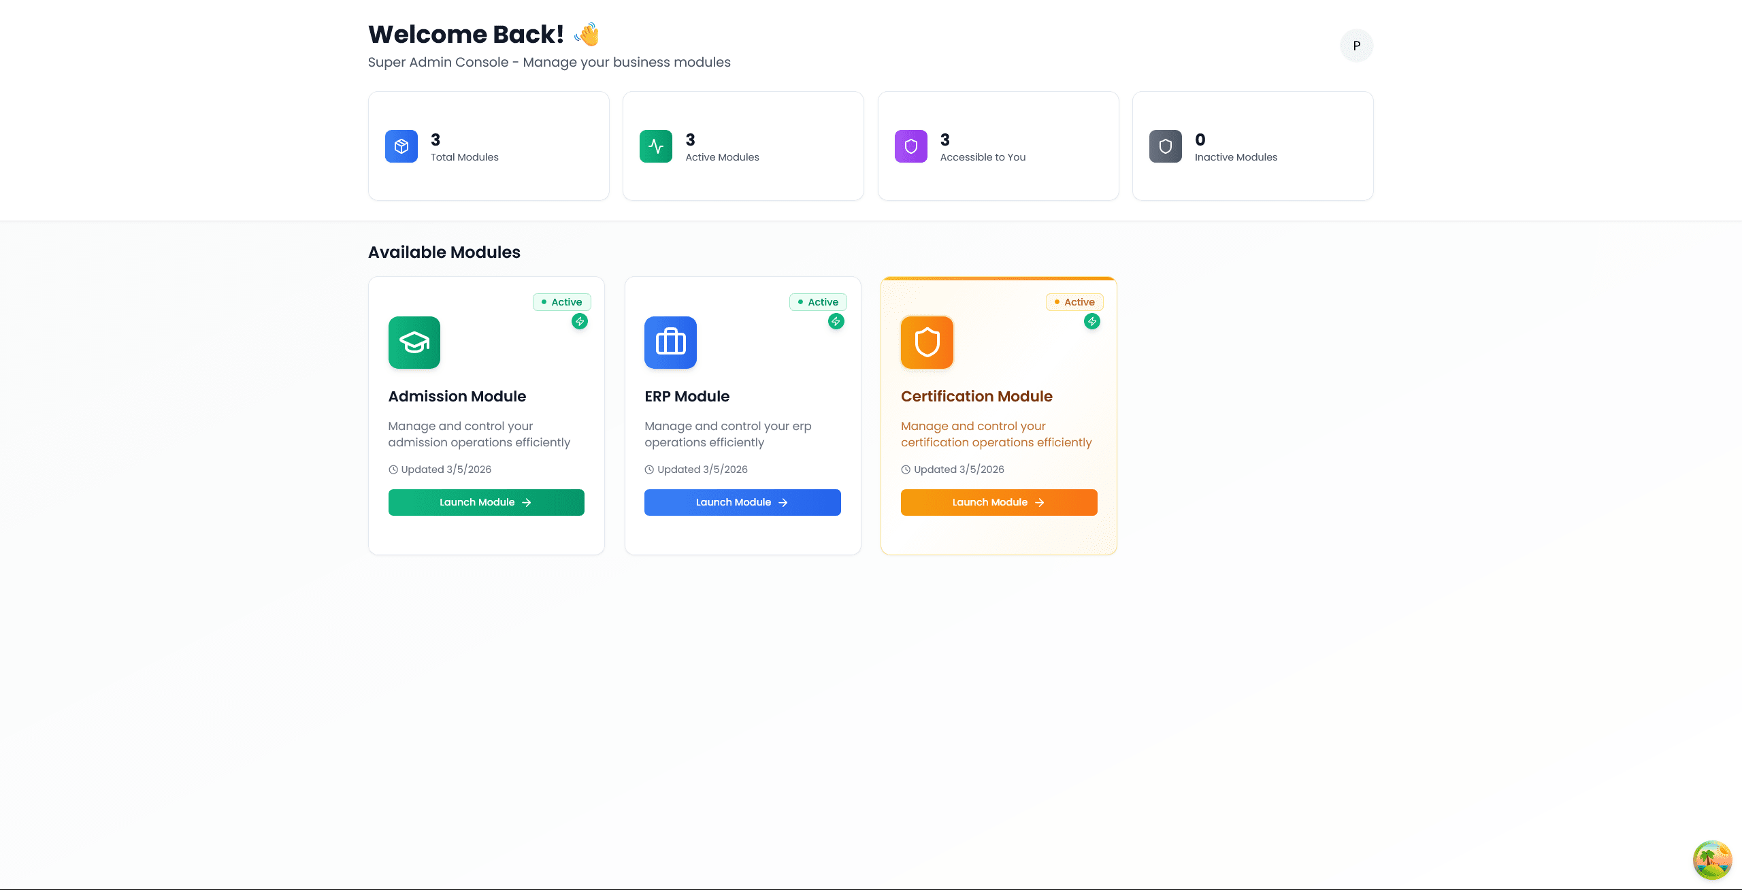1742x890 pixels.
Task: Click the Active badge on ERP Module
Action: [818, 302]
